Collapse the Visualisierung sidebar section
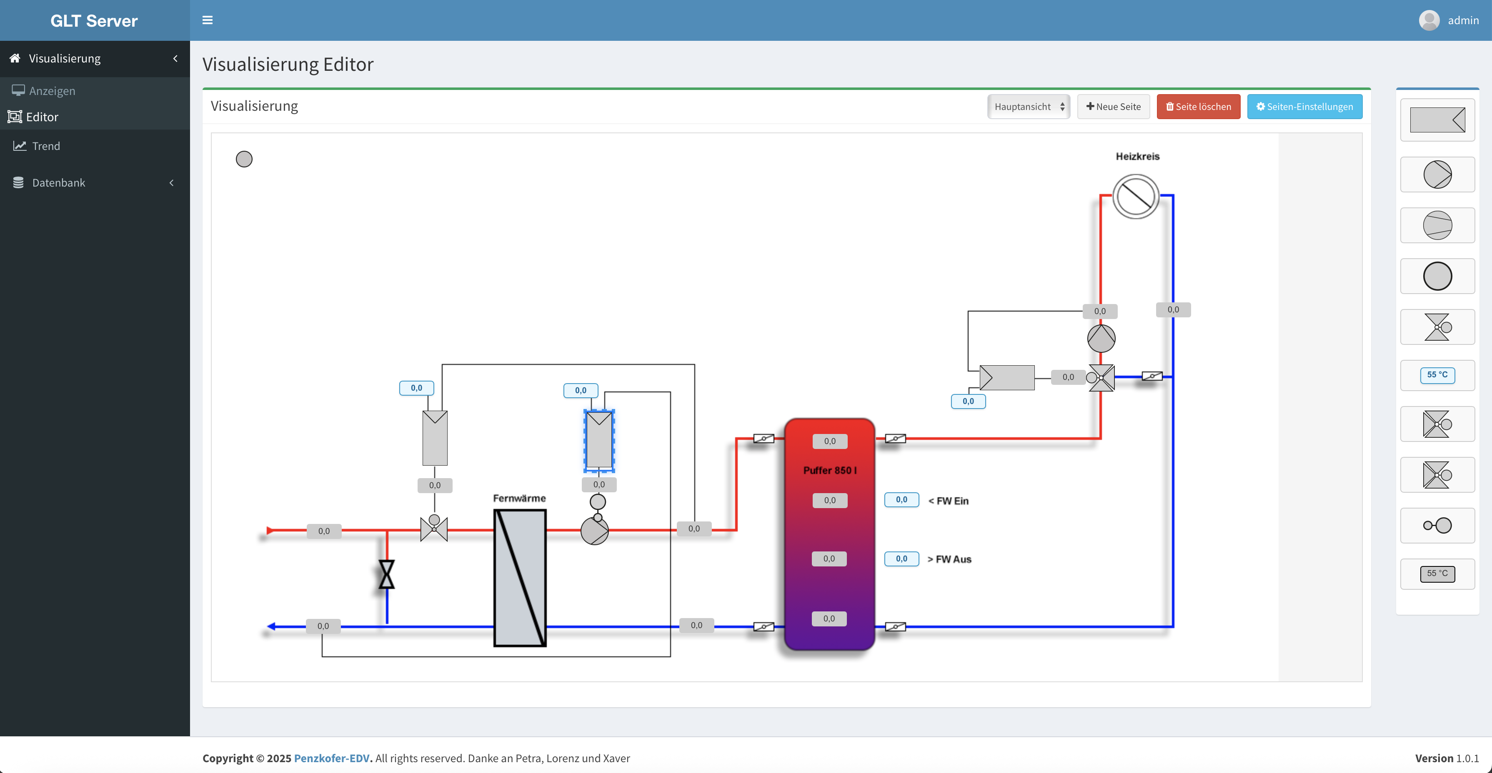 click(x=175, y=58)
